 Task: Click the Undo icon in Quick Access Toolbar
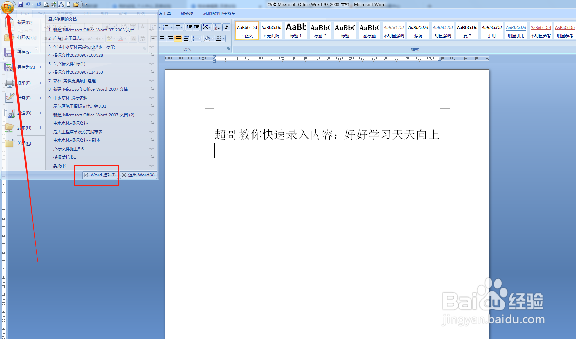(28, 4)
